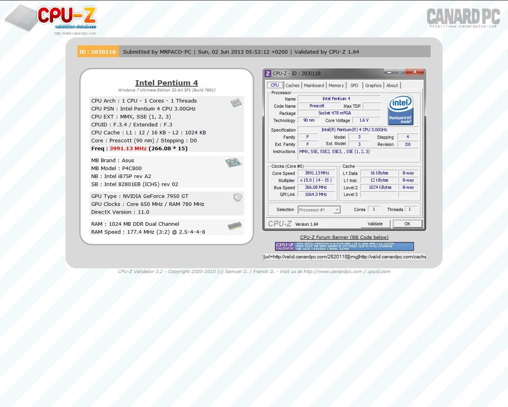Click the motherboard icon beside MB Brand
Screen dimensions: 508x407
[233, 162]
